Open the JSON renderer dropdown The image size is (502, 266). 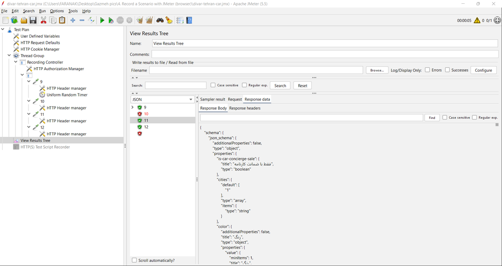click(162, 99)
